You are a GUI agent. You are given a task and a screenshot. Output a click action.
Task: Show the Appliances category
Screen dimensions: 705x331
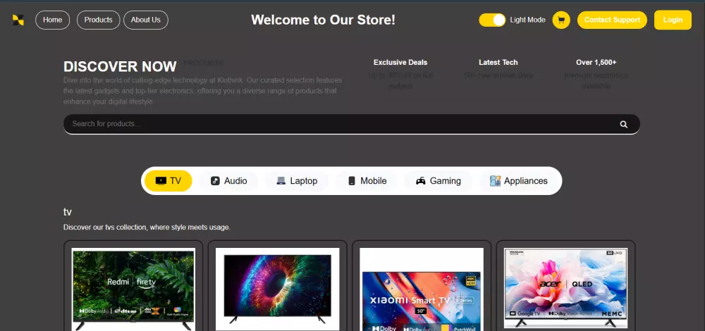518,181
